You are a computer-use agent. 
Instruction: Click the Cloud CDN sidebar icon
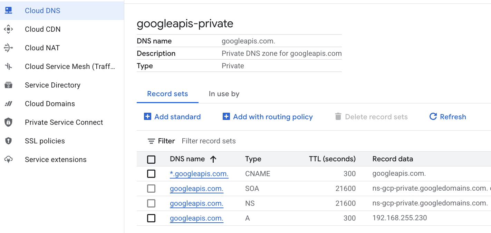[8, 29]
